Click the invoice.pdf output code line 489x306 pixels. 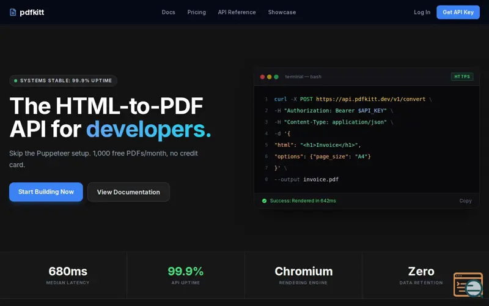[x=306, y=179]
